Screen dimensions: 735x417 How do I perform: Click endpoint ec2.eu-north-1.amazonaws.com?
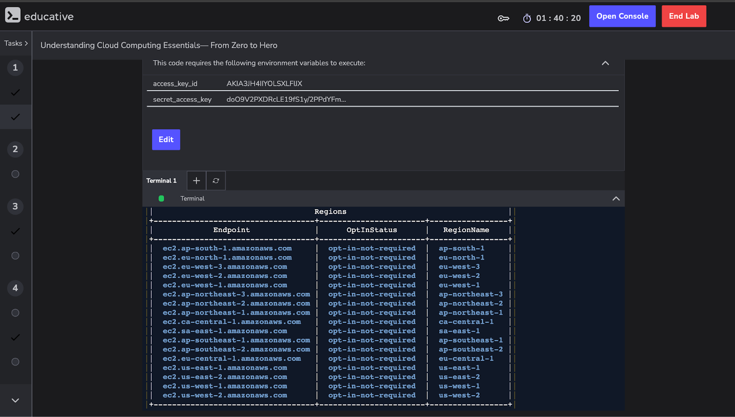(x=227, y=258)
